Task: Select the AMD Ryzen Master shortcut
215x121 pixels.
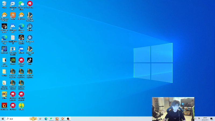Action: (4, 28)
